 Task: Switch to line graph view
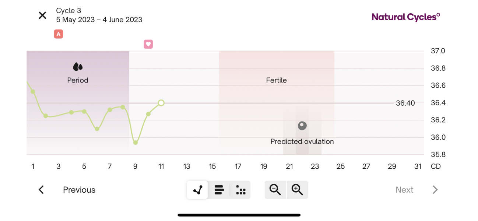point(197,190)
